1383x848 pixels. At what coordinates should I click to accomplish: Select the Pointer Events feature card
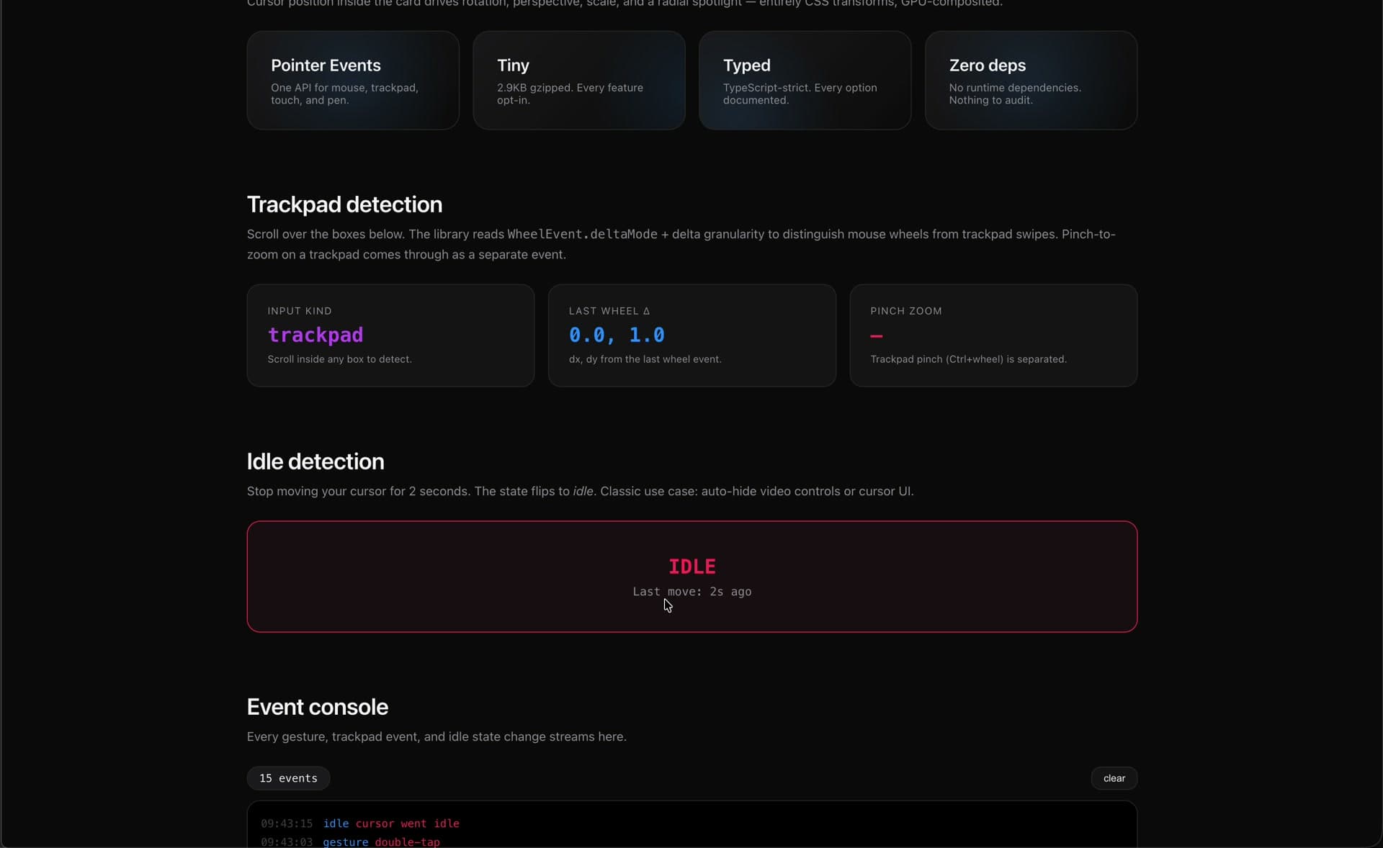(352, 80)
